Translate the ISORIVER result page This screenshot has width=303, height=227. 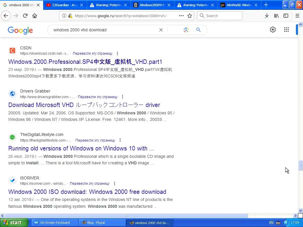pos(90,183)
